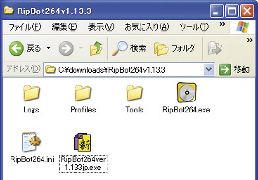
Task: Select the Tools folder name label
Action: click(x=134, y=110)
